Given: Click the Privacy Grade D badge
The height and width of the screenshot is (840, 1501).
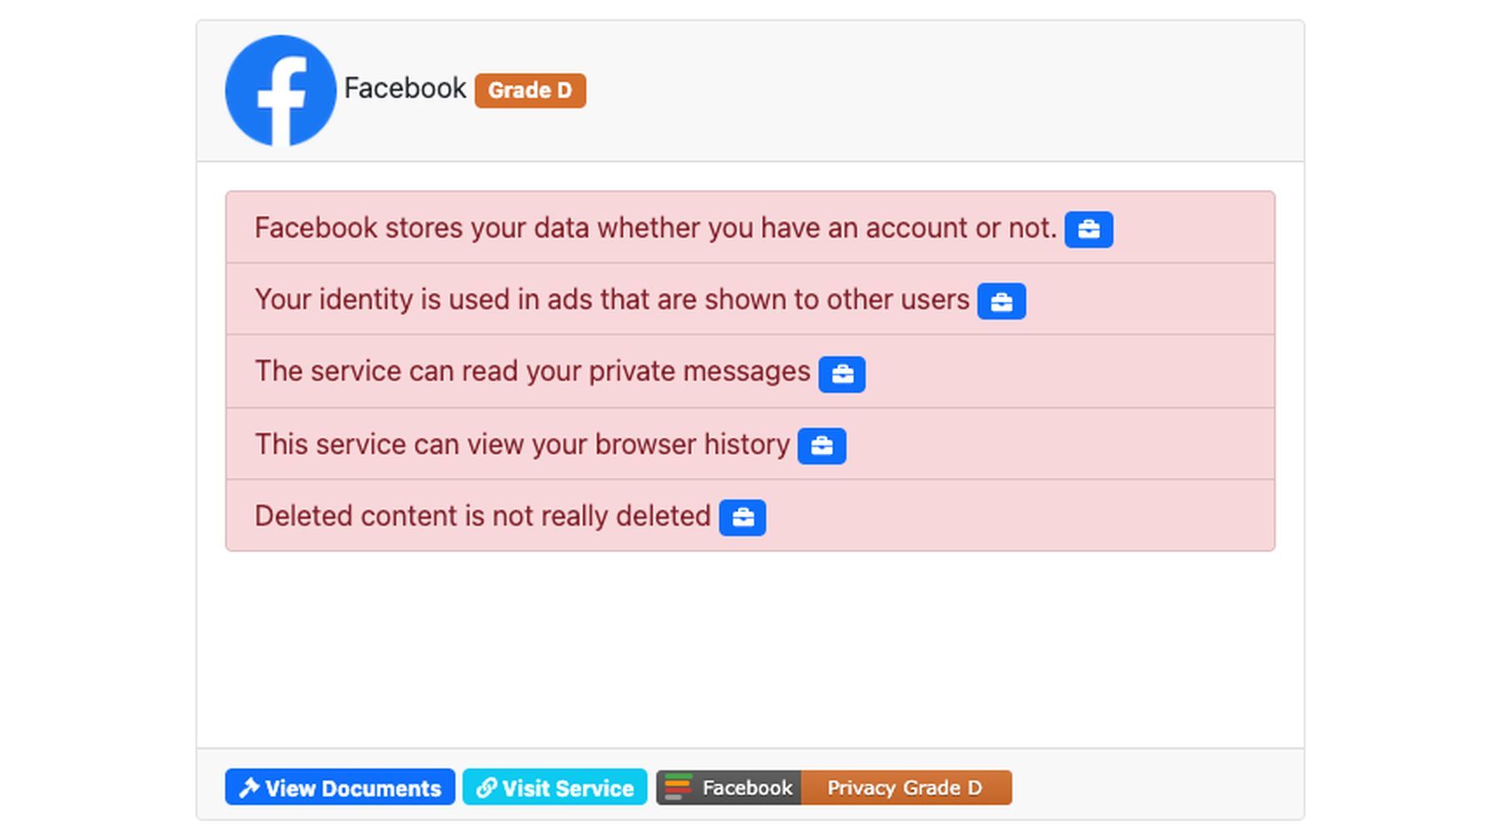Looking at the screenshot, I should [x=906, y=787].
